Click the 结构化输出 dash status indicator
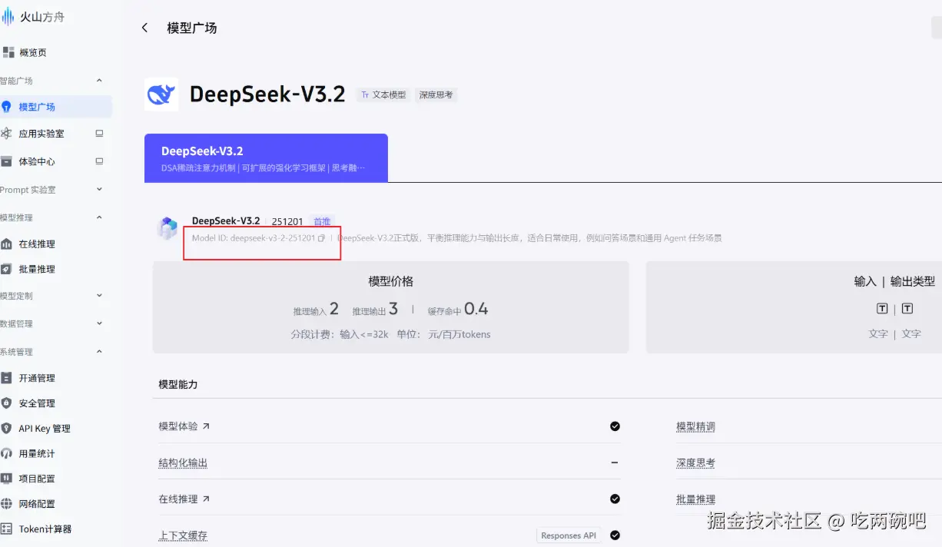This screenshot has width=942, height=547. 615,462
